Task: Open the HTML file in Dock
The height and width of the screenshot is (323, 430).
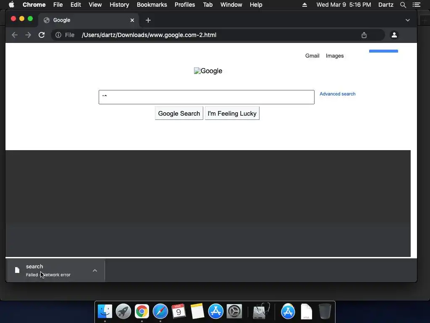Action: [306, 312]
